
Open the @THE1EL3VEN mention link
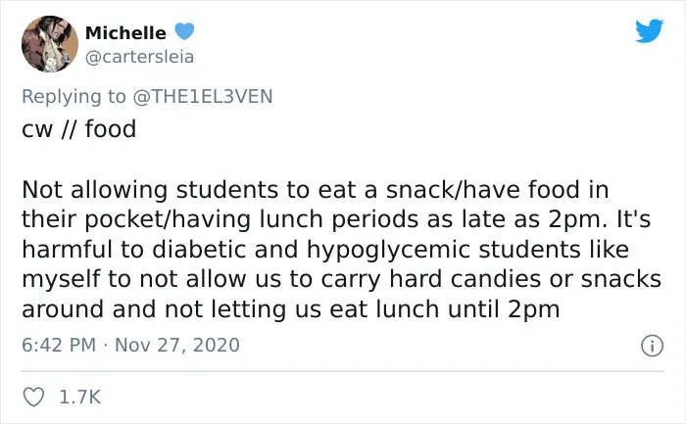coord(202,96)
